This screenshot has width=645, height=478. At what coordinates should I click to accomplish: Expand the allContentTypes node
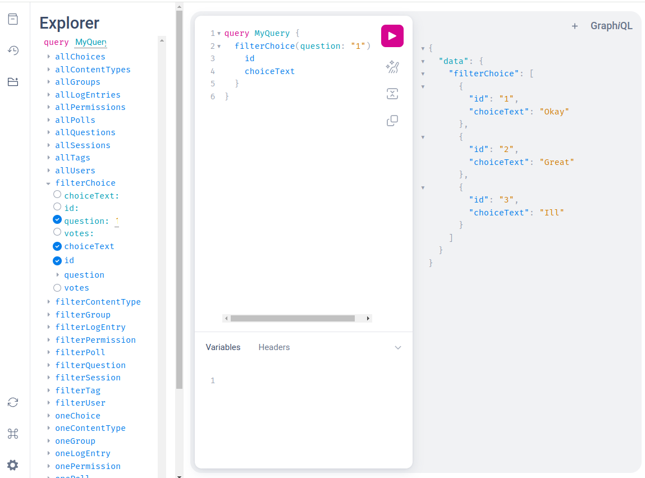pyautogui.click(x=48, y=69)
